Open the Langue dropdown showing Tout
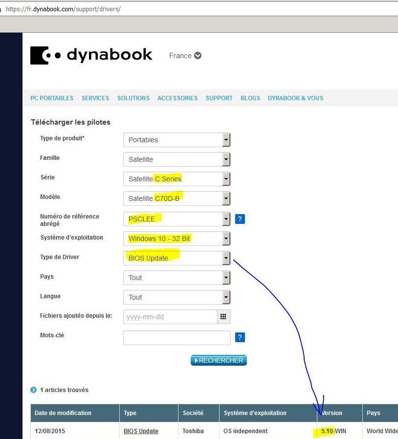The image size is (398, 439). coord(177,297)
